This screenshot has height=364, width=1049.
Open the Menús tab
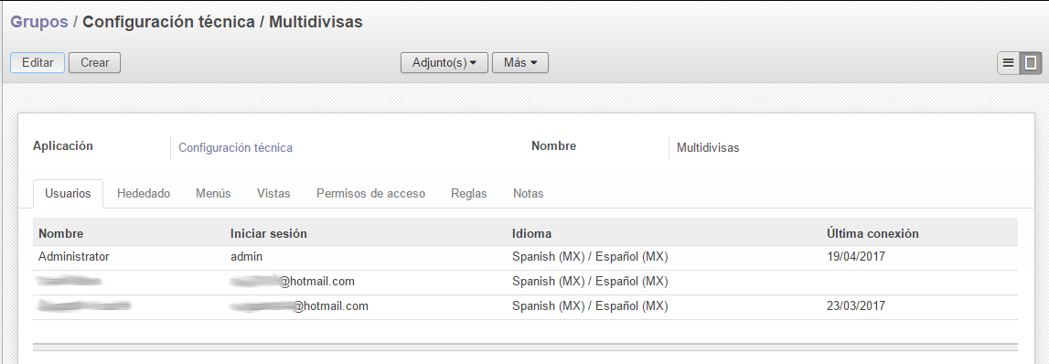pos(213,193)
